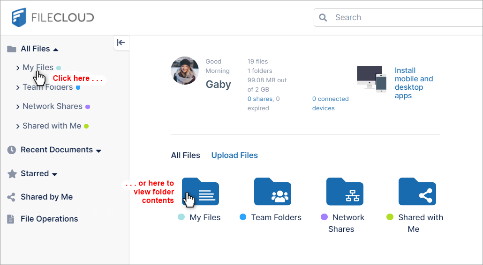Expand Network Shares in sidebar tree
This screenshot has width=483, height=265.
coord(18,107)
